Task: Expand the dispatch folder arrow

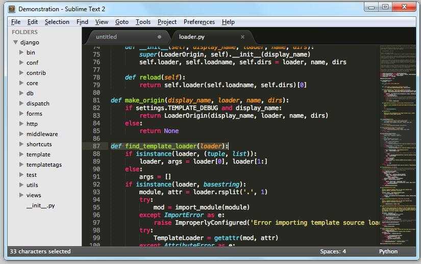Action: [21, 103]
